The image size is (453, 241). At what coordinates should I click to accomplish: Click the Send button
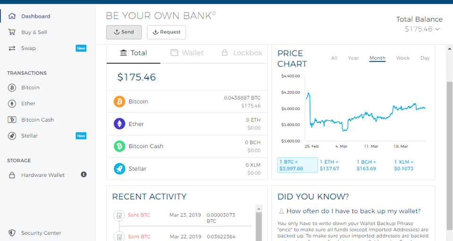point(124,32)
